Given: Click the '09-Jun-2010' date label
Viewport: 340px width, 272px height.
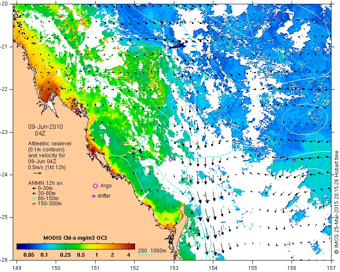Looking at the screenshot, I should [x=45, y=127].
